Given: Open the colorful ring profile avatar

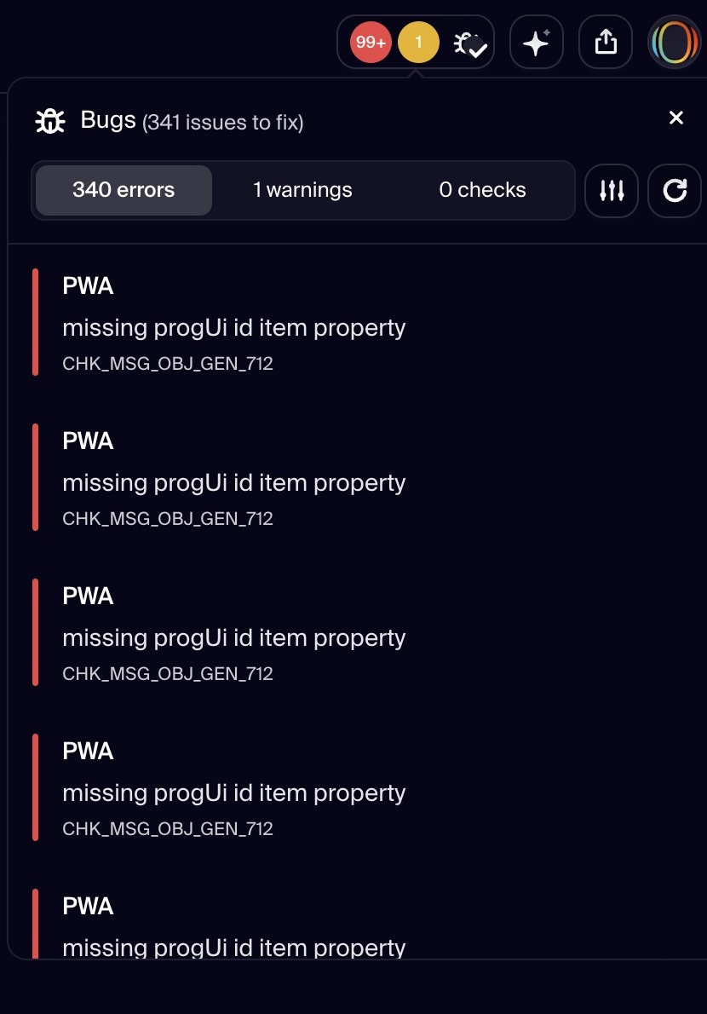Looking at the screenshot, I should click(675, 43).
